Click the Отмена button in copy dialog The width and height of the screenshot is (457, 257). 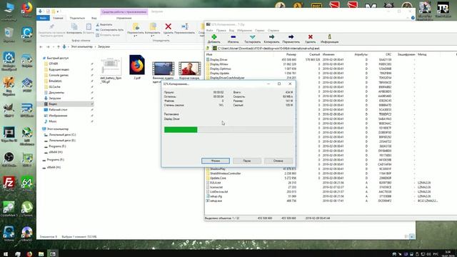tap(278, 161)
